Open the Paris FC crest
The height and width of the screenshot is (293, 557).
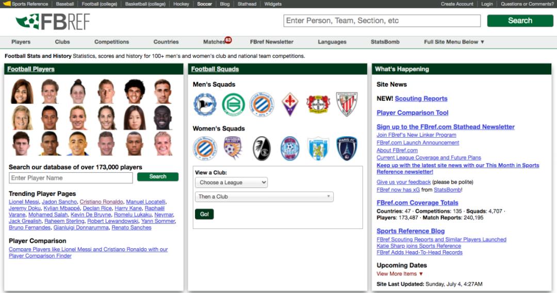pyautogui.click(x=347, y=149)
